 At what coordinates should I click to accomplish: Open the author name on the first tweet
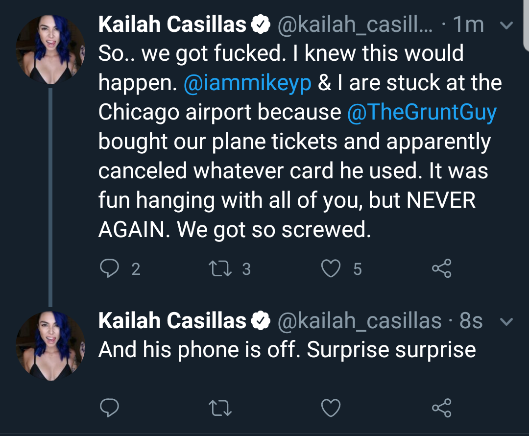click(x=172, y=24)
